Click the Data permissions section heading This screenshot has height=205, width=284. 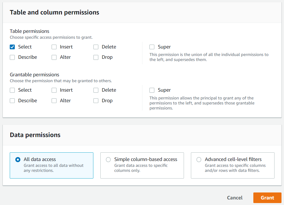coord(35,135)
